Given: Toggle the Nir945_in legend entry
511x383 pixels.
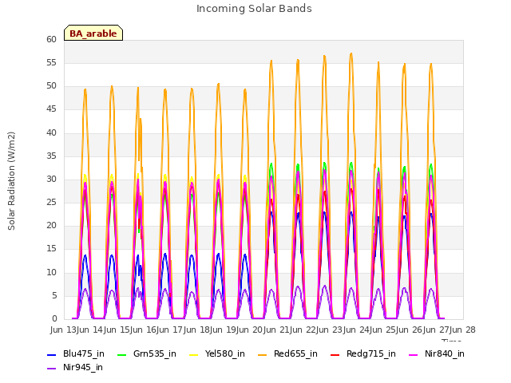Looking at the screenshot, I should 75,367.
